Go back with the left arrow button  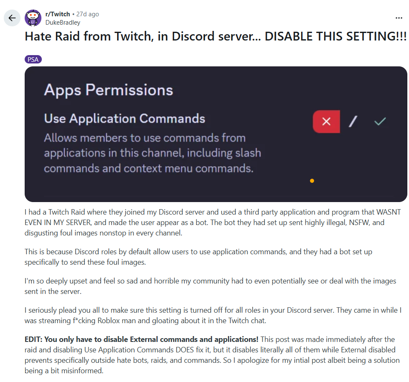(x=12, y=18)
